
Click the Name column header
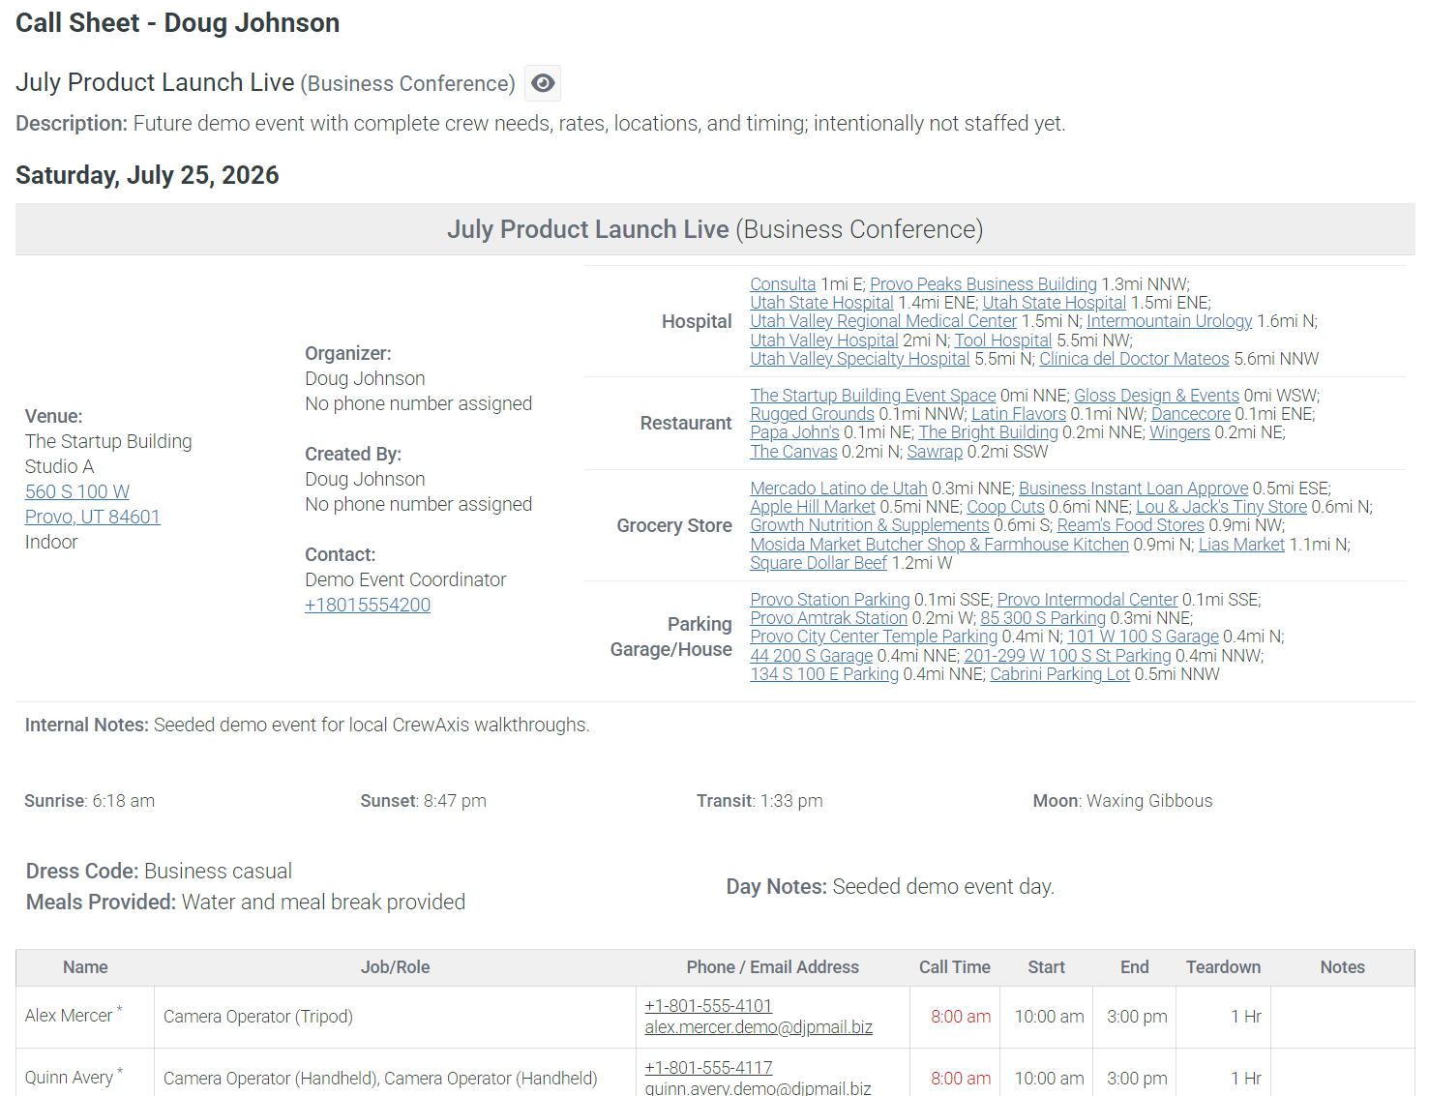coord(85,967)
